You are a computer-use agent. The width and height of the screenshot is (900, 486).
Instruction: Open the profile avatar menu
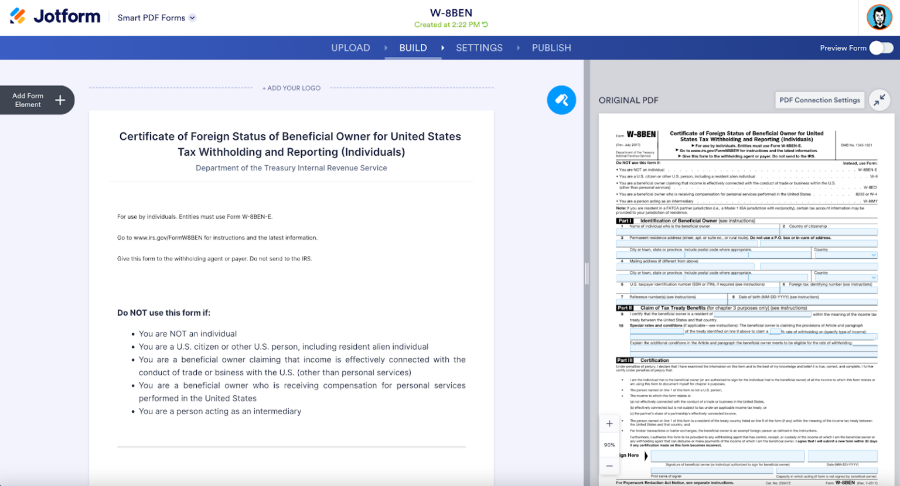click(x=878, y=17)
